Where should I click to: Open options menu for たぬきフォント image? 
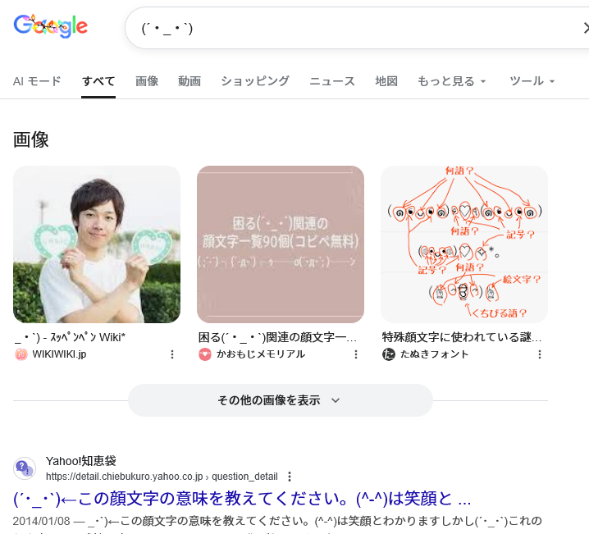point(540,354)
